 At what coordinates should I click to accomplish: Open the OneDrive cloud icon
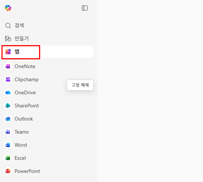pyautogui.click(x=8, y=92)
